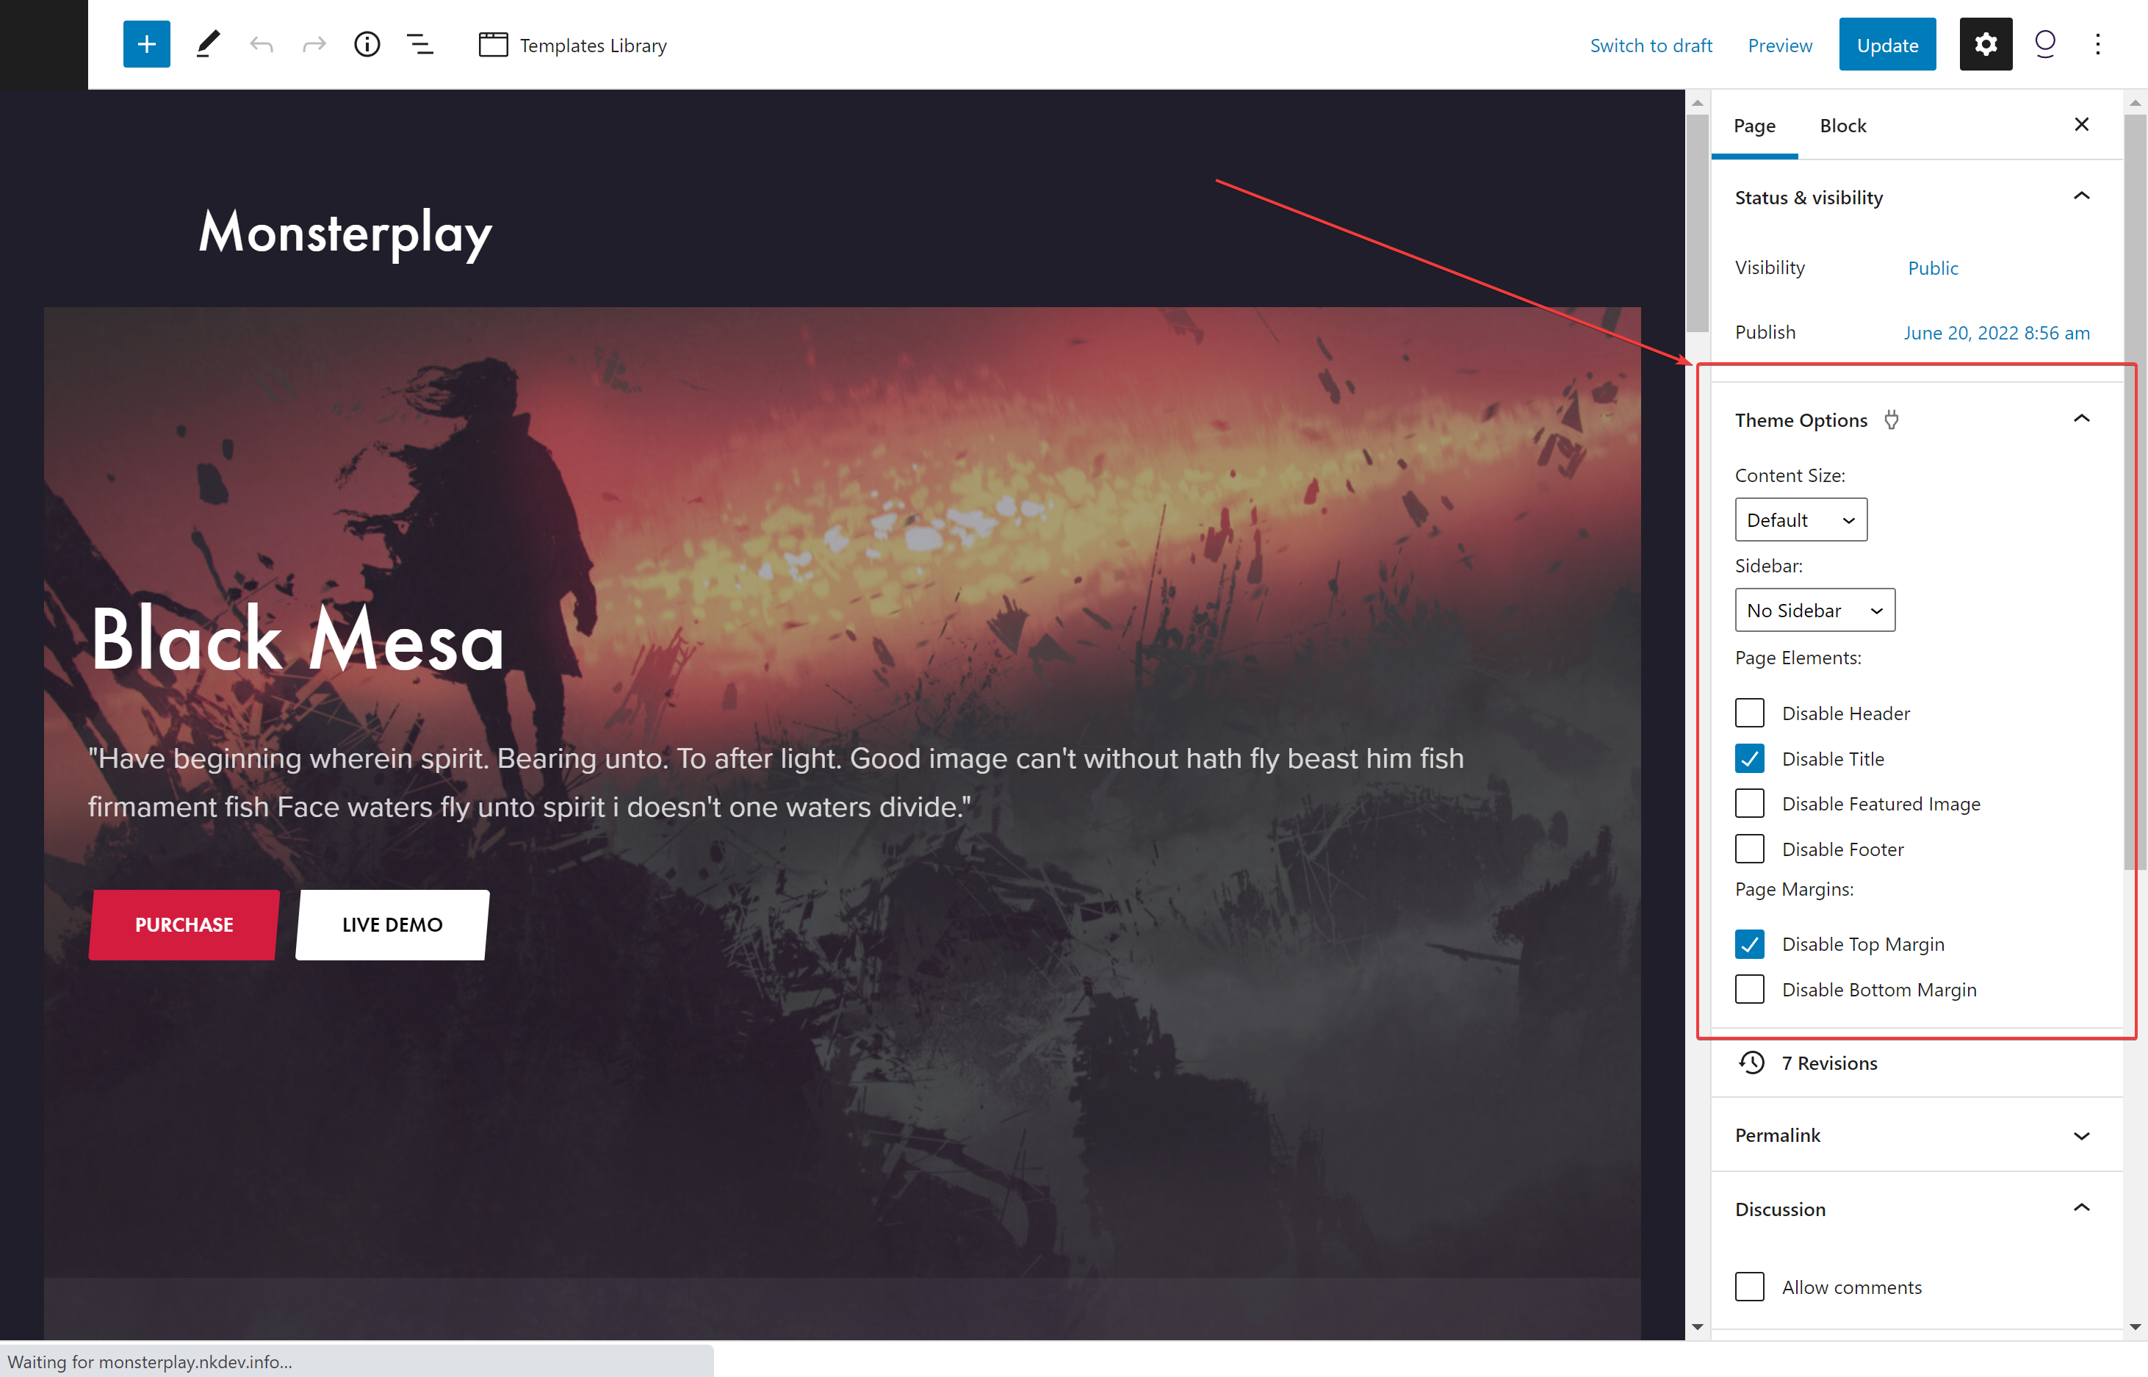
Task: Click the editor canvas scrollbar thumb
Action: point(1697,223)
